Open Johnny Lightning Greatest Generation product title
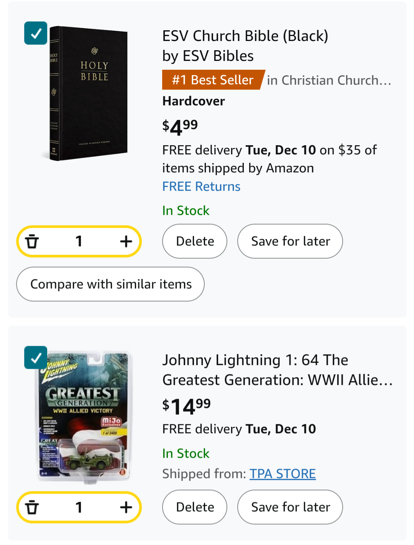This screenshot has height=545, width=414. pyautogui.click(x=278, y=370)
